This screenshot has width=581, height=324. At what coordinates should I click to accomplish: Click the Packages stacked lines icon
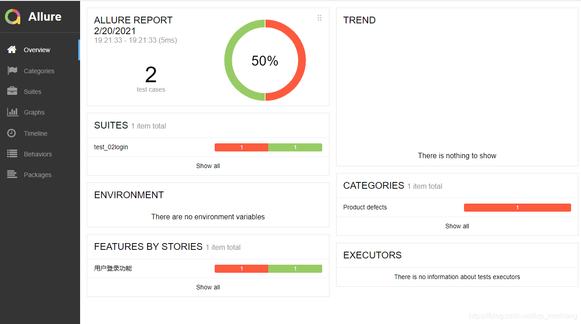point(12,174)
